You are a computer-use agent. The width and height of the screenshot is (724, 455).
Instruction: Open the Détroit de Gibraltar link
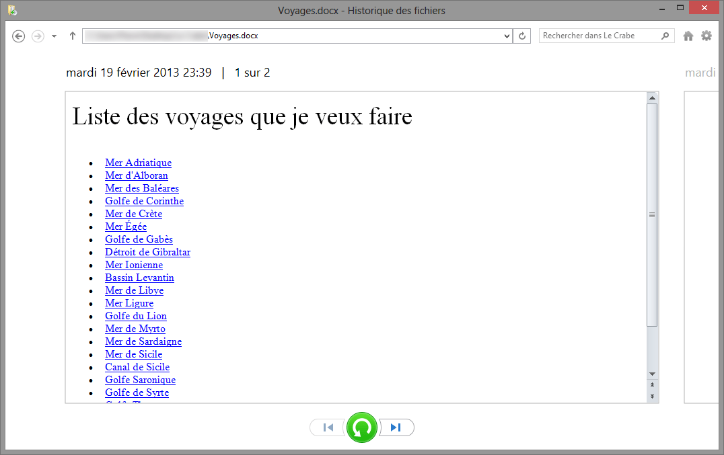[x=147, y=252]
